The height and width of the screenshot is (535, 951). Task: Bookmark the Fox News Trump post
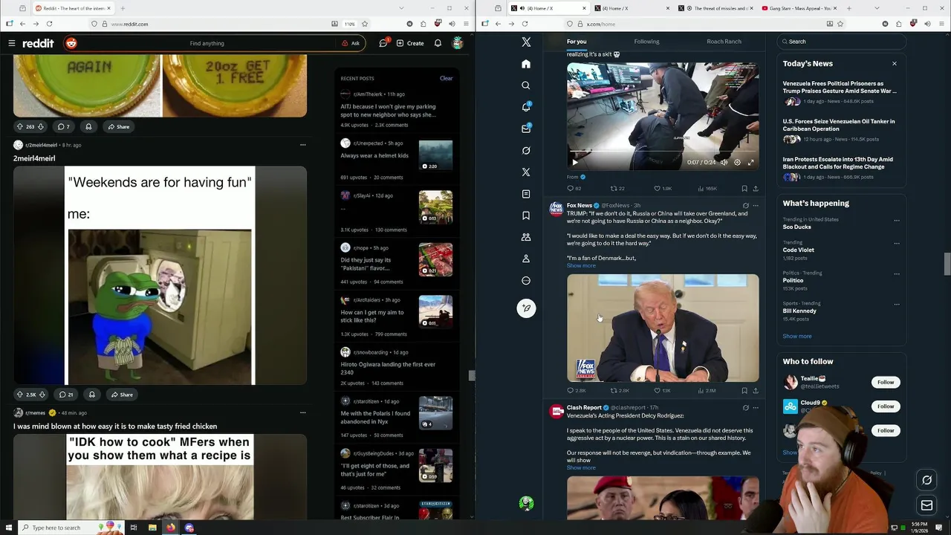744,390
